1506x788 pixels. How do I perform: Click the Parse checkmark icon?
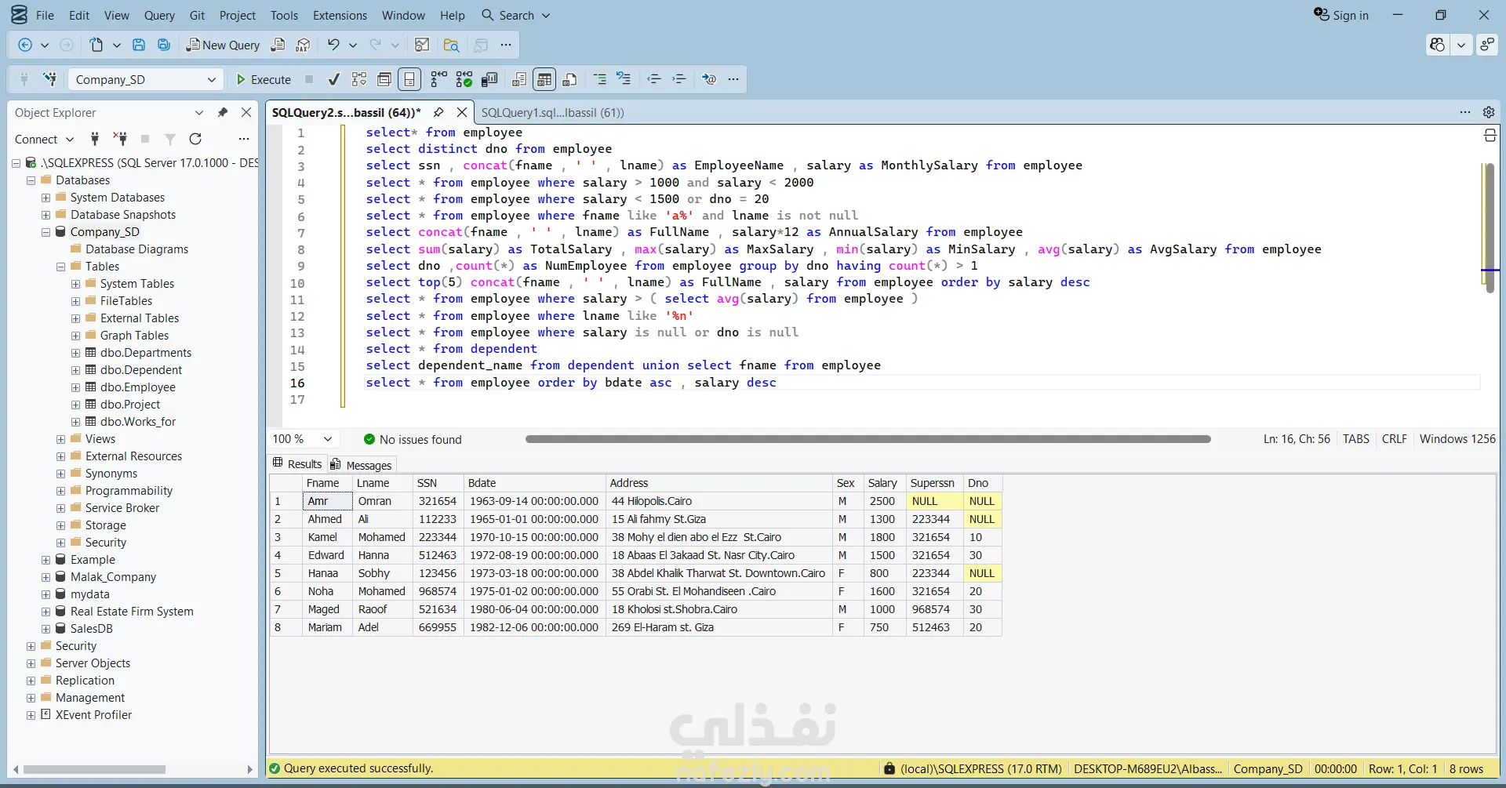pyautogui.click(x=333, y=79)
